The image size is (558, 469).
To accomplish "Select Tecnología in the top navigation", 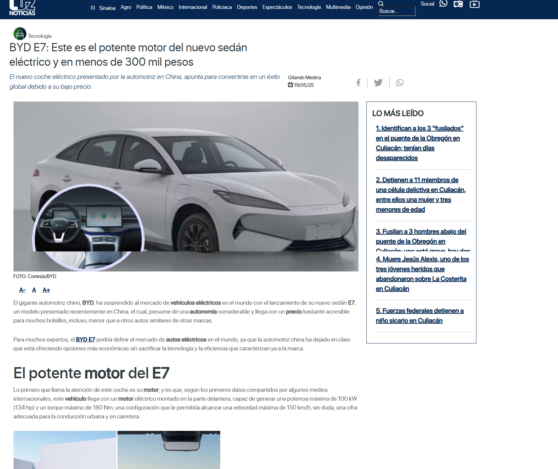I will (309, 7).
